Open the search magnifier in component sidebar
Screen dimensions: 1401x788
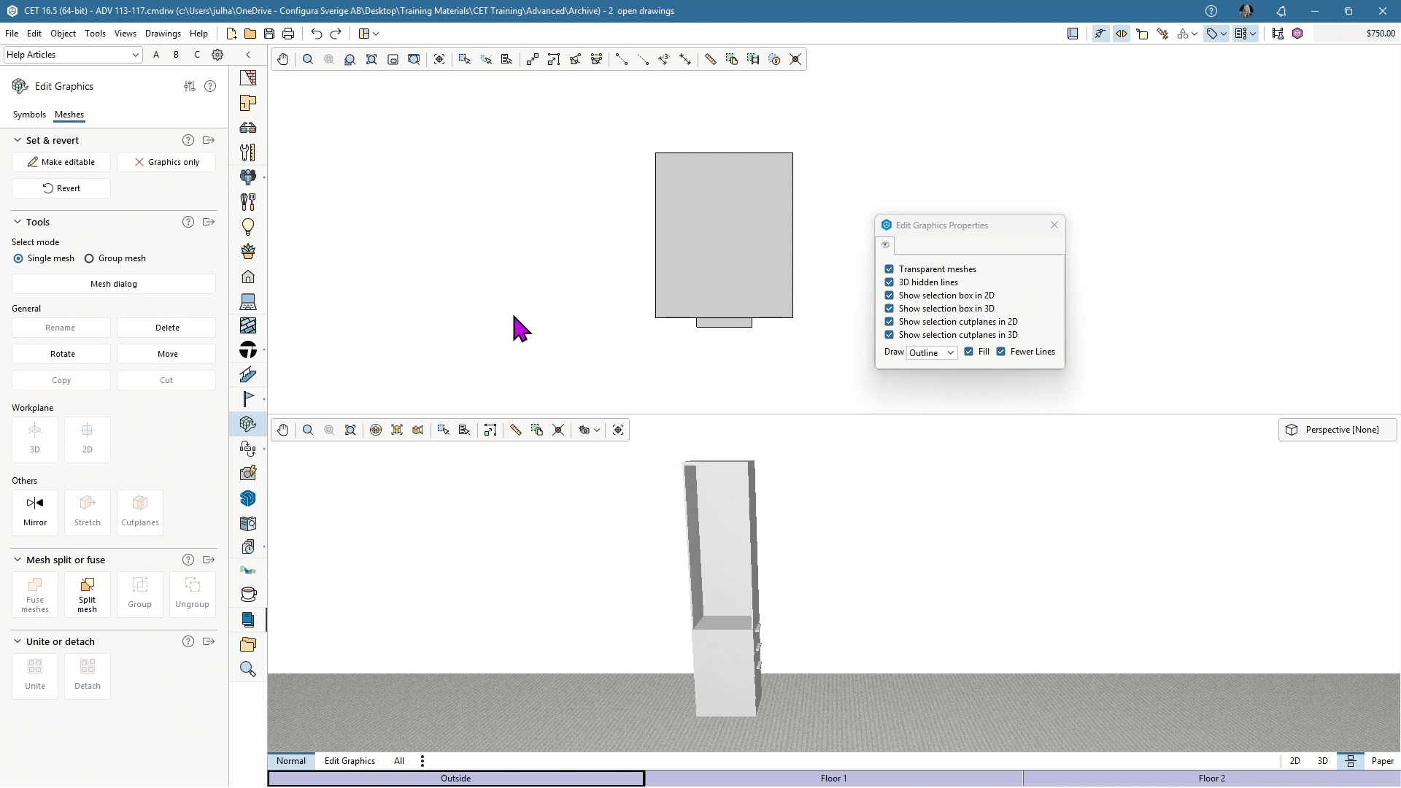pos(248,670)
